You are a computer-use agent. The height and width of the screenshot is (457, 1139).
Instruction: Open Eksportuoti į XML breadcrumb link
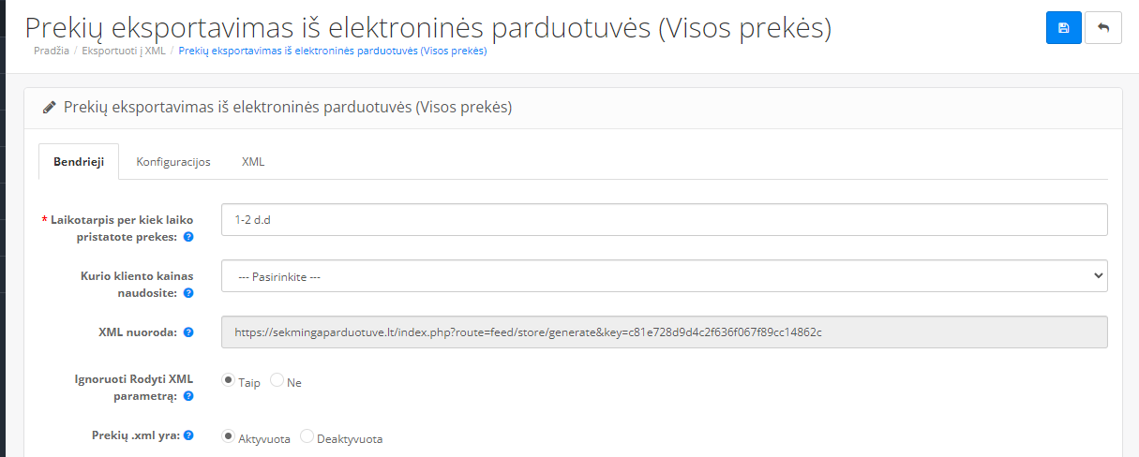pos(123,51)
